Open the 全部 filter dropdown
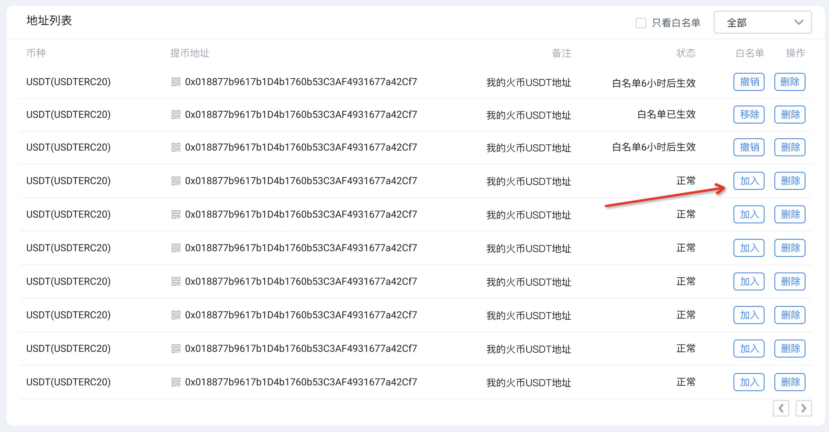The width and height of the screenshot is (829, 432). [x=762, y=22]
